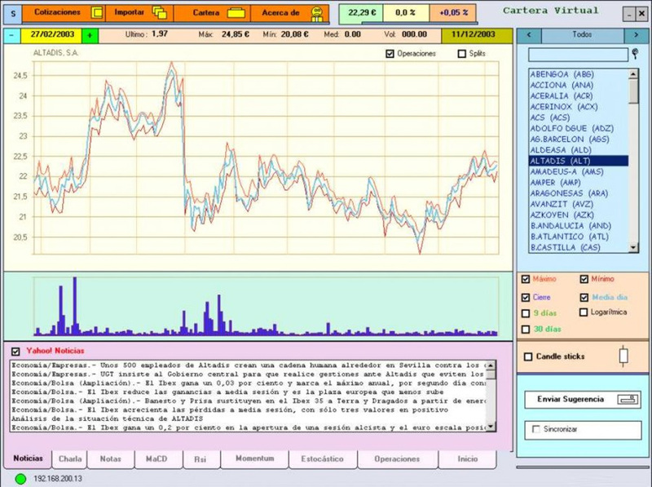Minimize the Cartera Virtual window

tap(629, 14)
